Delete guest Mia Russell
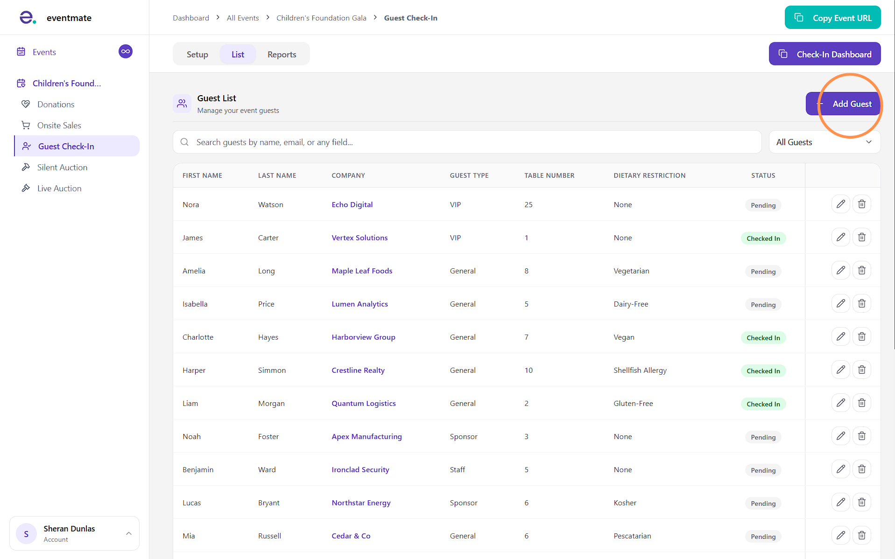895x559 pixels. [x=861, y=535]
